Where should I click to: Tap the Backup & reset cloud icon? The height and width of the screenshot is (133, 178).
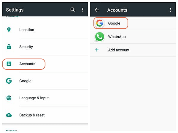[x=9, y=115]
